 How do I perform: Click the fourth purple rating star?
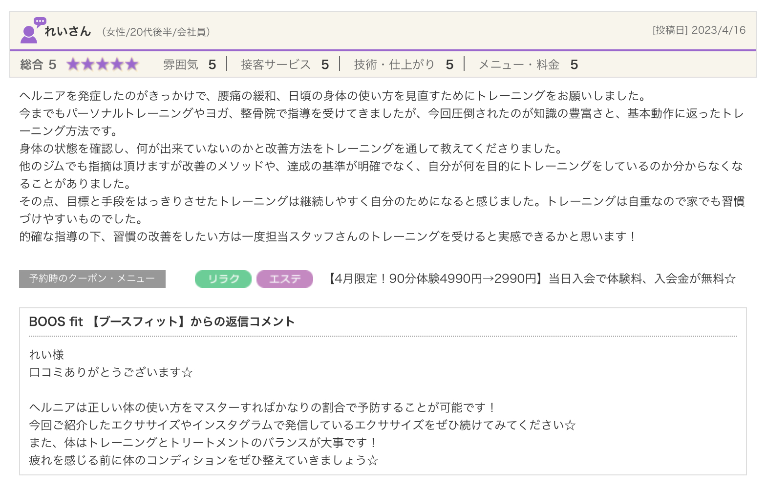pos(117,64)
